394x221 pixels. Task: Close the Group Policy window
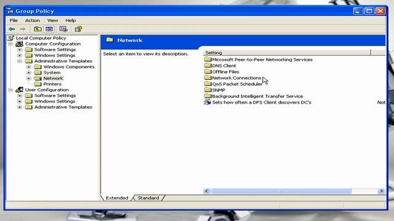380,11
